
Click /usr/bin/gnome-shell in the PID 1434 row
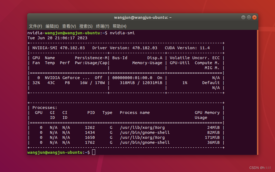[x=145, y=133]
